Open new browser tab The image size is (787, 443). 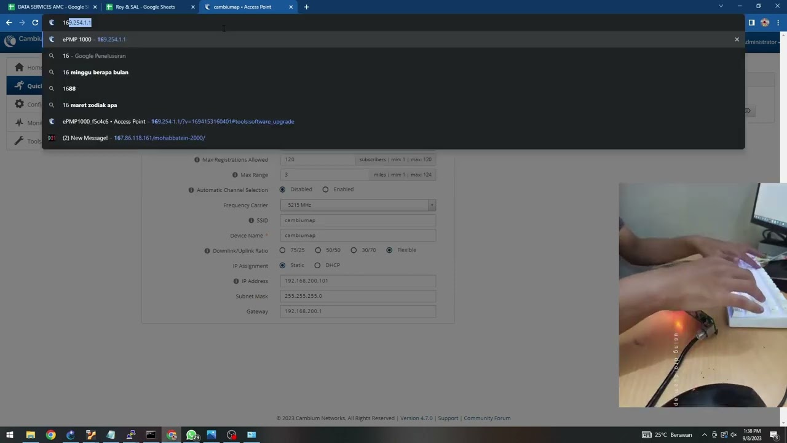306,7
